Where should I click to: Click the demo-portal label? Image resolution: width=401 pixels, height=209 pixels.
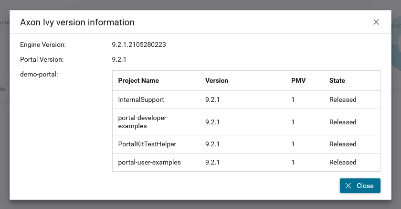coord(39,74)
